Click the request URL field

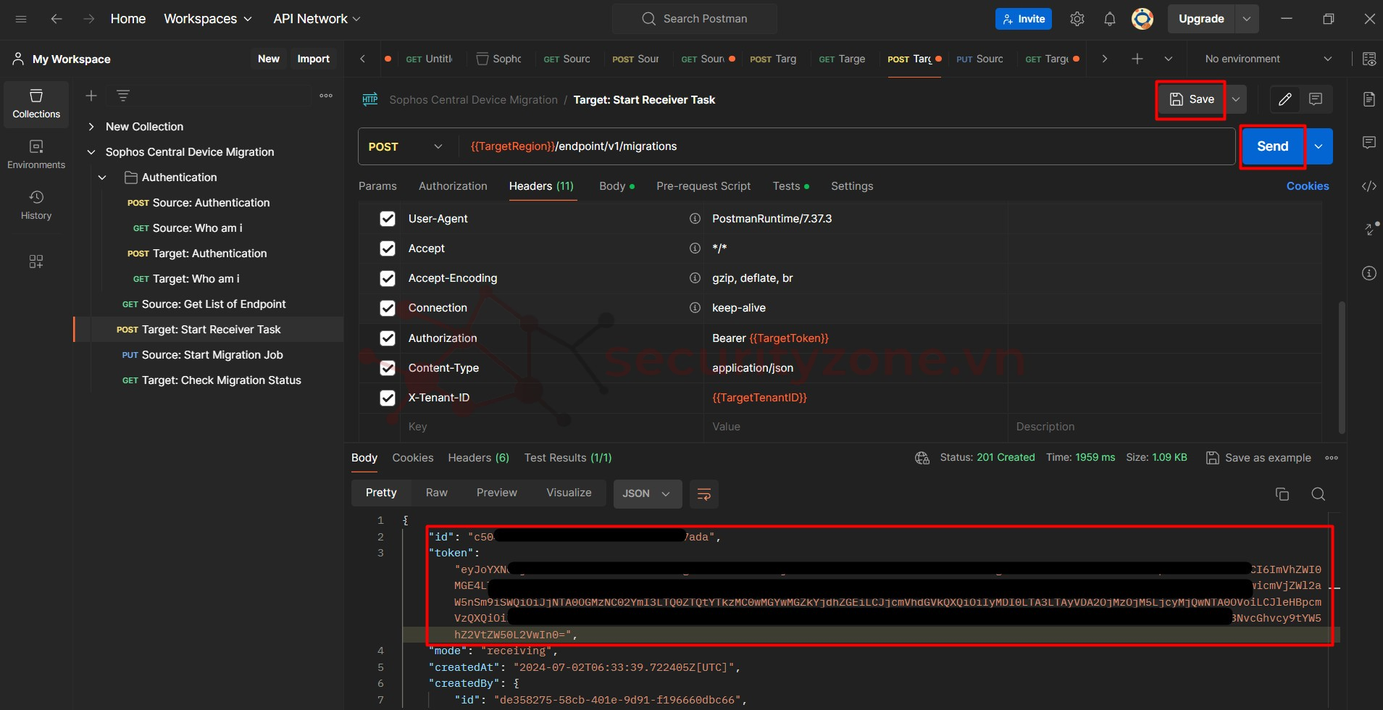pos(846,146)
